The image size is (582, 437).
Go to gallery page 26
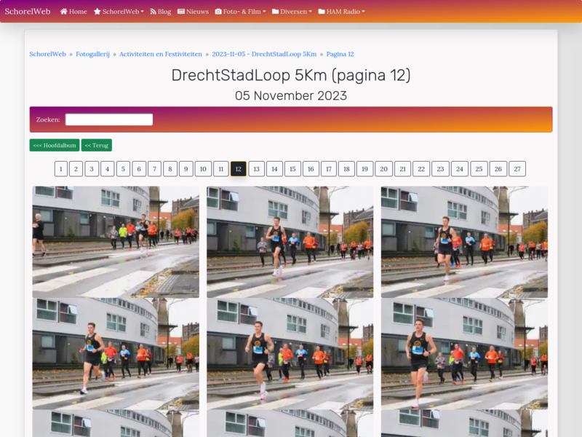click(498, 169)
